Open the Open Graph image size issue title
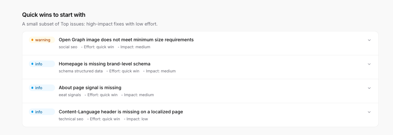 click(x=126, y=40)
